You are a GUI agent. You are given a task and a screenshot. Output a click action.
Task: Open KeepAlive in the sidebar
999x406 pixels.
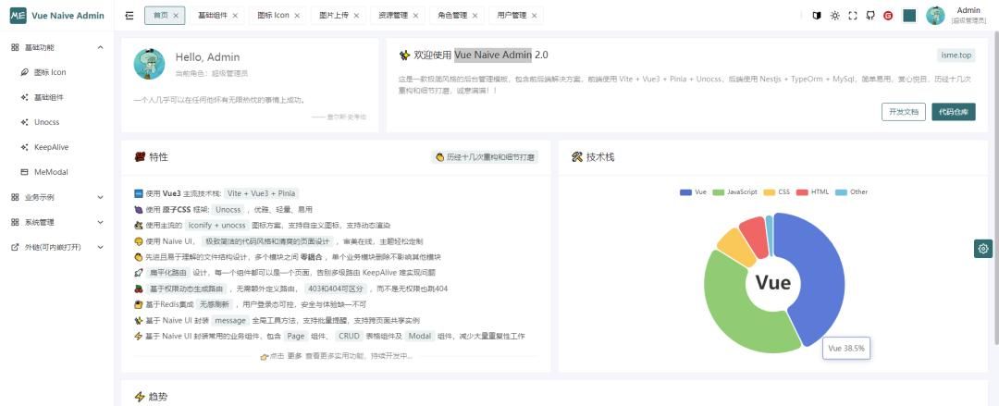[57, 147]
